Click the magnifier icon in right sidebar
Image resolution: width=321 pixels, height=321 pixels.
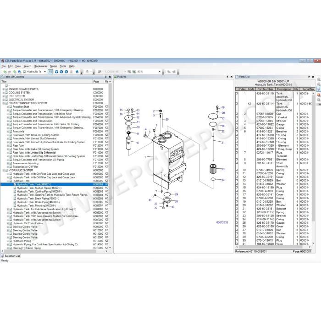coord(319,100)
